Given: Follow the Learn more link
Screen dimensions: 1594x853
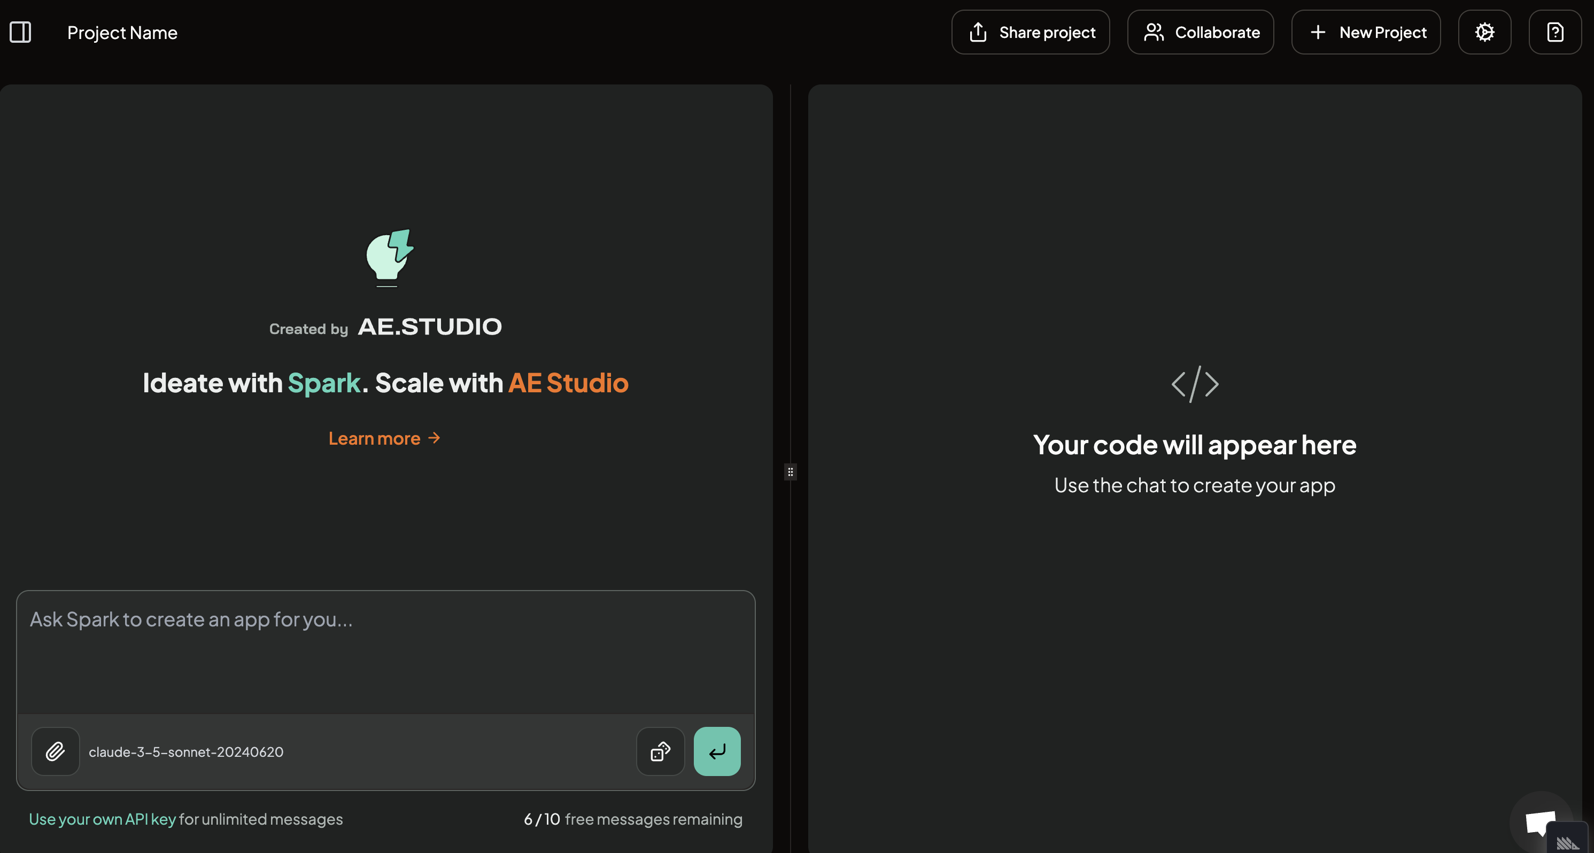Looking at the screenshot, I should click(x=384, y=439).
